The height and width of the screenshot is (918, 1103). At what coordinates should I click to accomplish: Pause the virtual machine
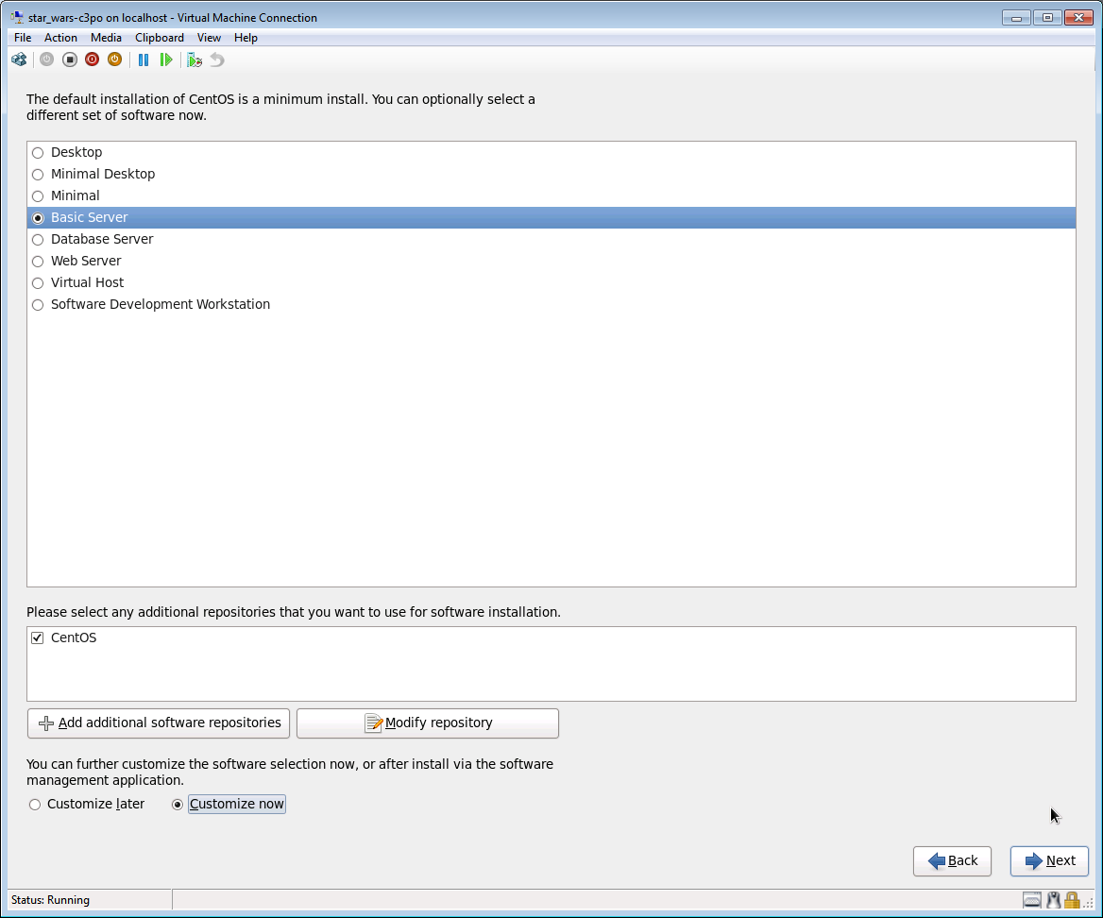(144, 59)
